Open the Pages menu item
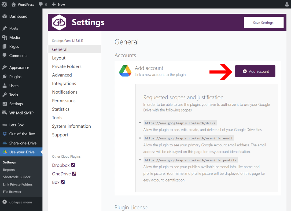Screen dimensions: 291x211 [x=21, y=46]
